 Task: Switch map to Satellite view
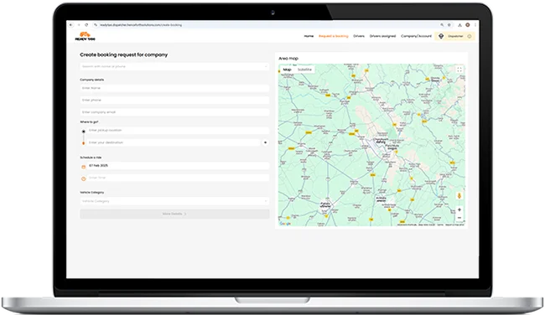pos(304,70)
